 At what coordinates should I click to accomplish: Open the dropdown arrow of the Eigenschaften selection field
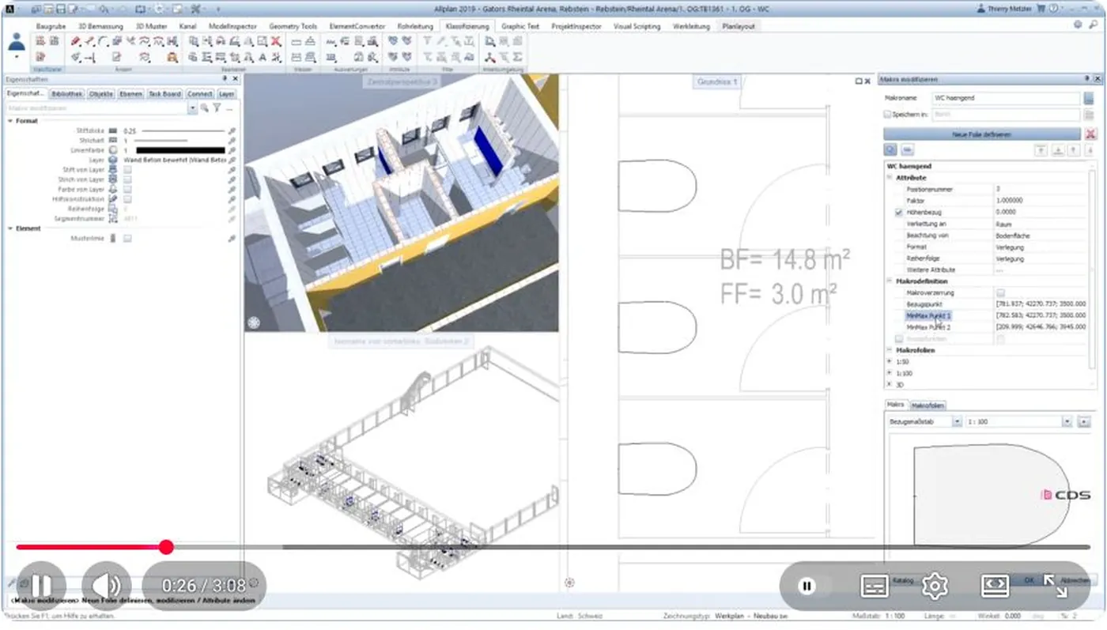(x=193, y=108)
